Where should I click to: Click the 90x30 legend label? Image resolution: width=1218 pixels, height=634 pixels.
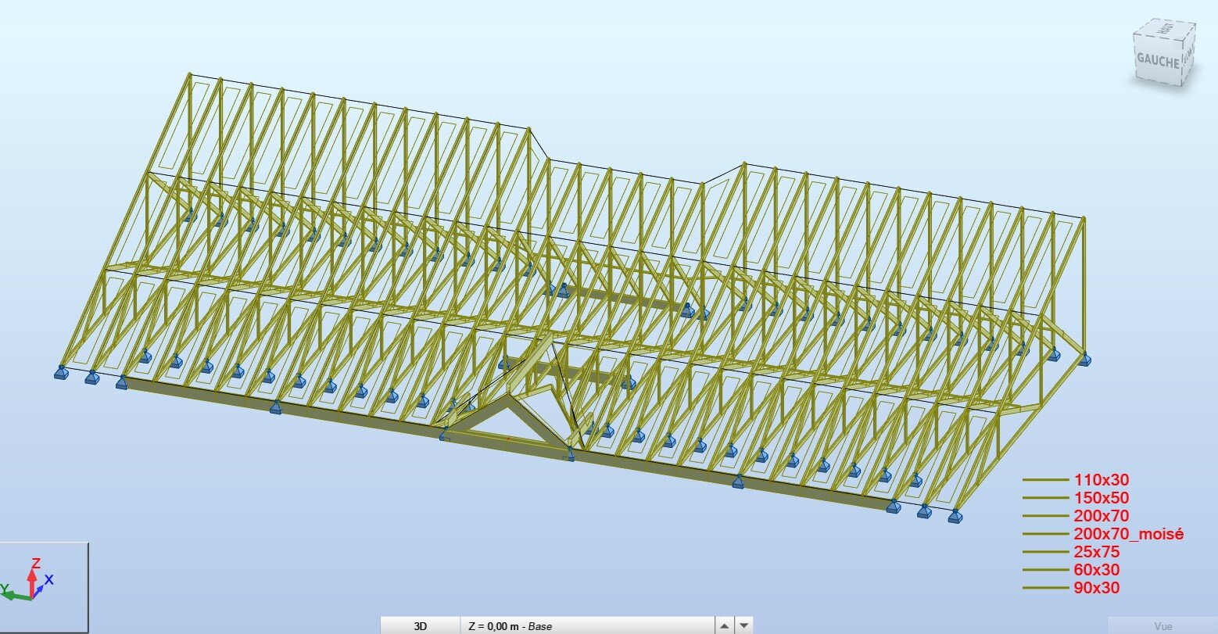click(1097, 588)
